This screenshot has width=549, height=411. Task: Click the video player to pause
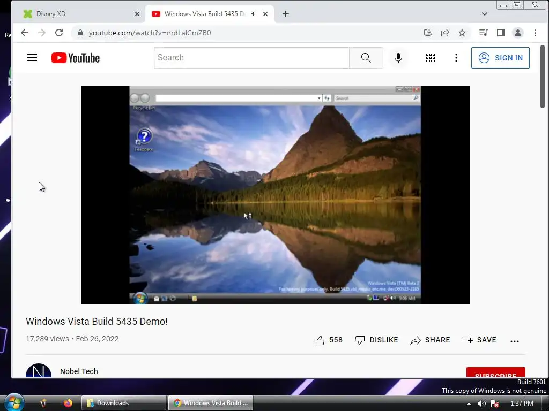click(x=275, y=195)
